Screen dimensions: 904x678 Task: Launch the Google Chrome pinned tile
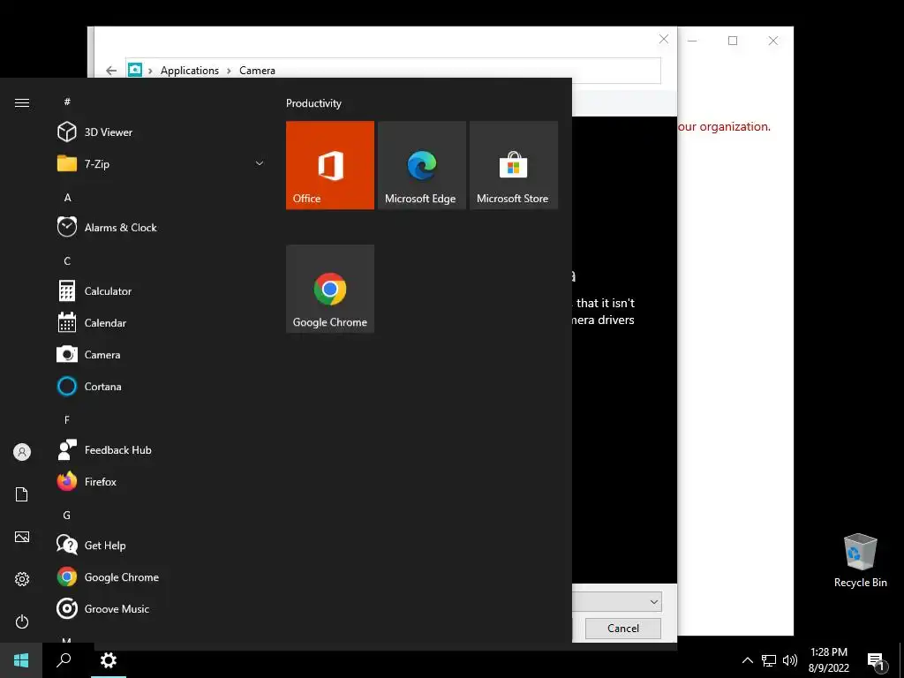click(330, 289)
